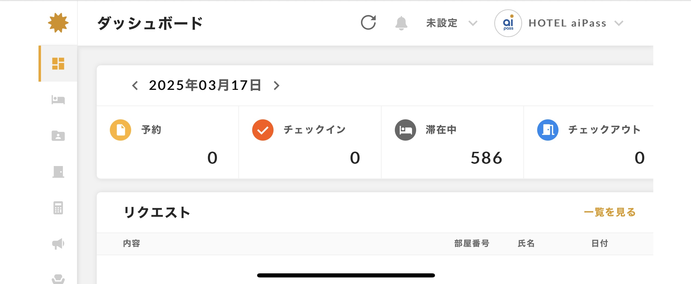Screen dimensions: 691x284
Task: Open the 滞在中 card showing 586
Action: coord(452,143)
